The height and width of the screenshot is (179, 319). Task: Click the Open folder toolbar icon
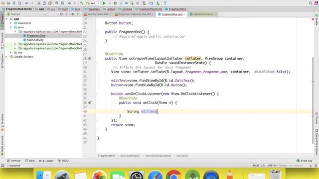click(3, 3)
